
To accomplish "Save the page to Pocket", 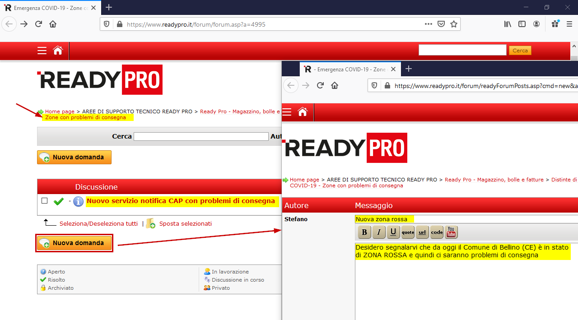I will [x=441, y=24].
